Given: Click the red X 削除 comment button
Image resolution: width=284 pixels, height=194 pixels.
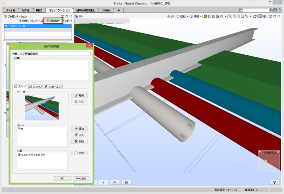Looking at the screenshot, I should (x=79, y=142).
